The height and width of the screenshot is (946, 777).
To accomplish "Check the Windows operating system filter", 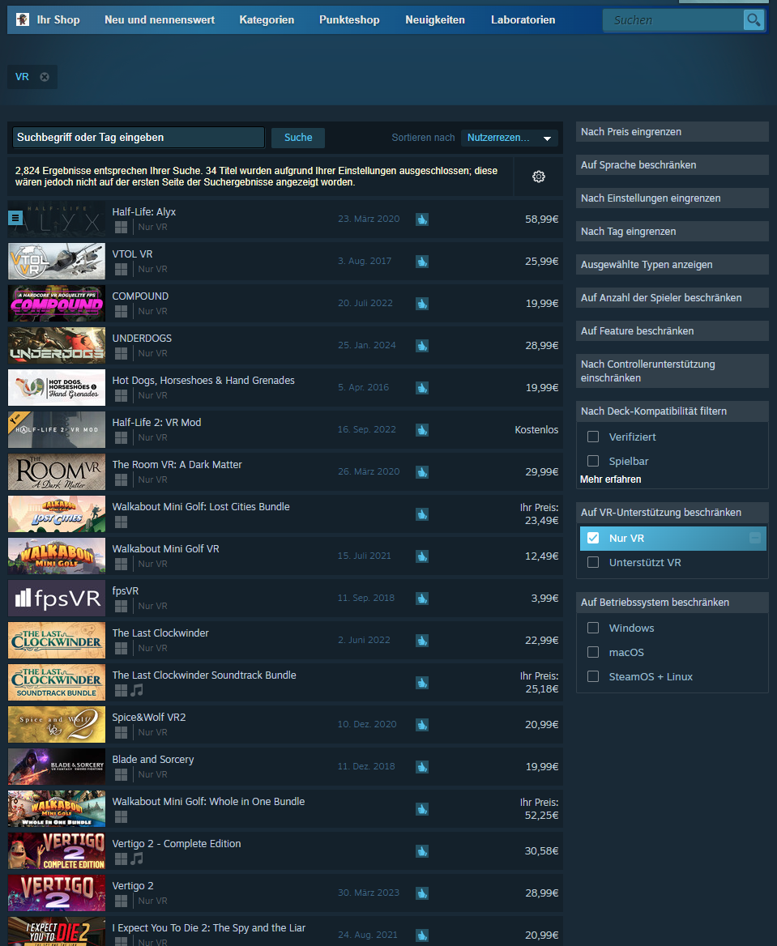I will (x=593, y=628).
